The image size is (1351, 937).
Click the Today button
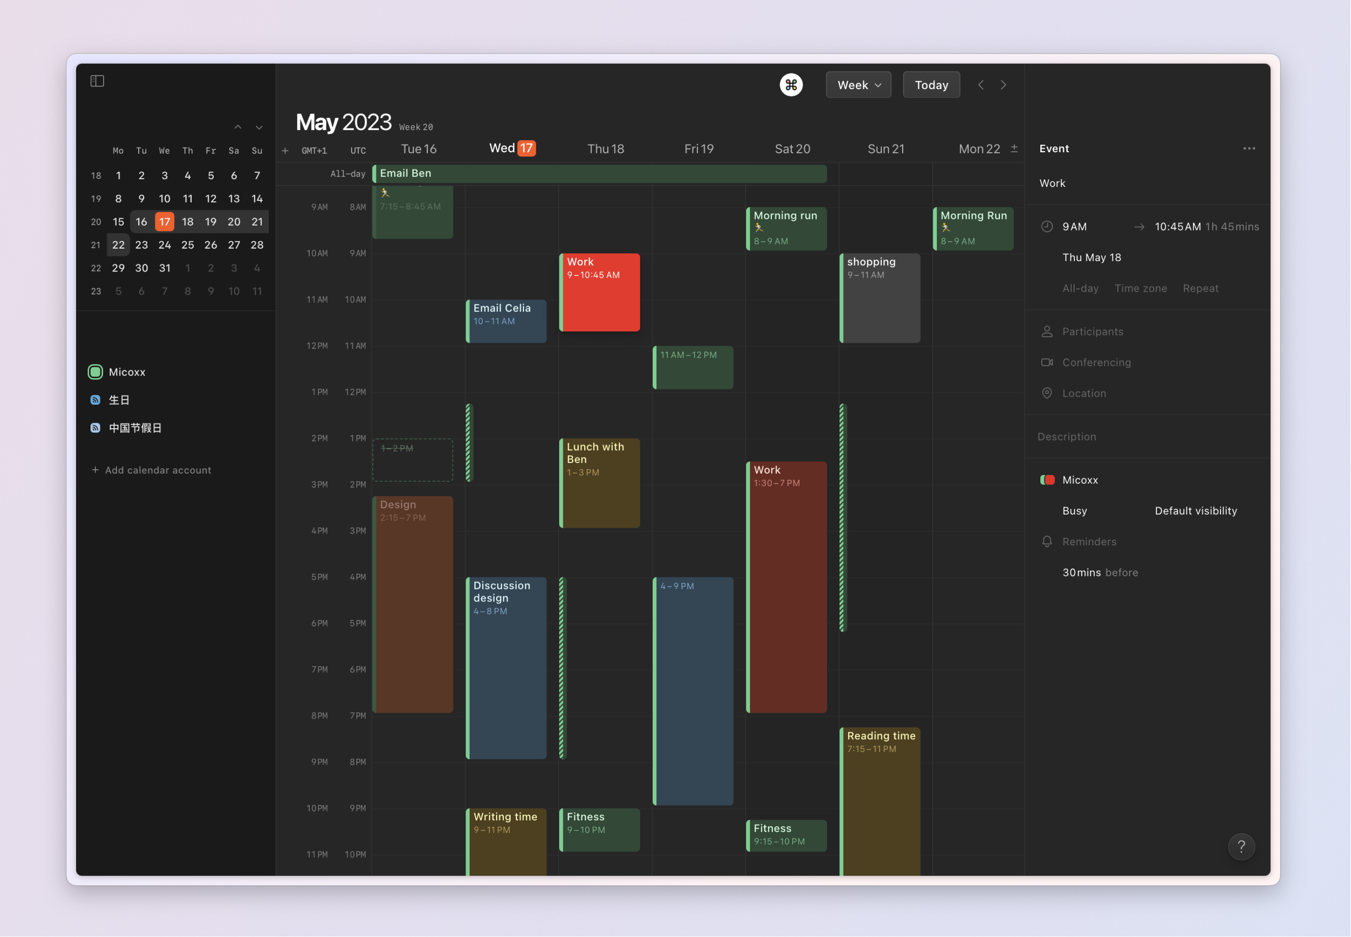931,85
